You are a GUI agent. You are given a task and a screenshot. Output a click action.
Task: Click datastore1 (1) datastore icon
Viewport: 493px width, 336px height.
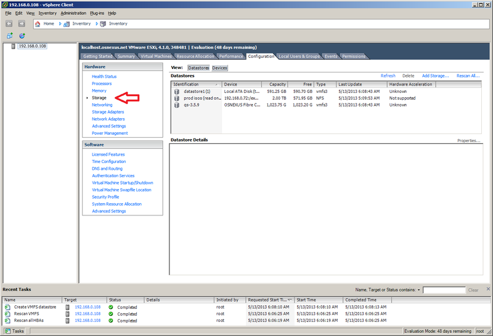[x=177, y=91]
